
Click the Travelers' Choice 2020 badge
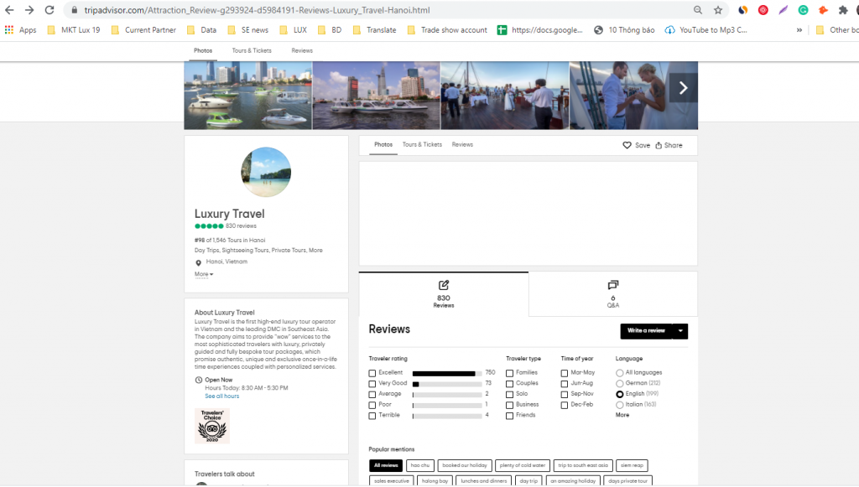coord(212,425)
